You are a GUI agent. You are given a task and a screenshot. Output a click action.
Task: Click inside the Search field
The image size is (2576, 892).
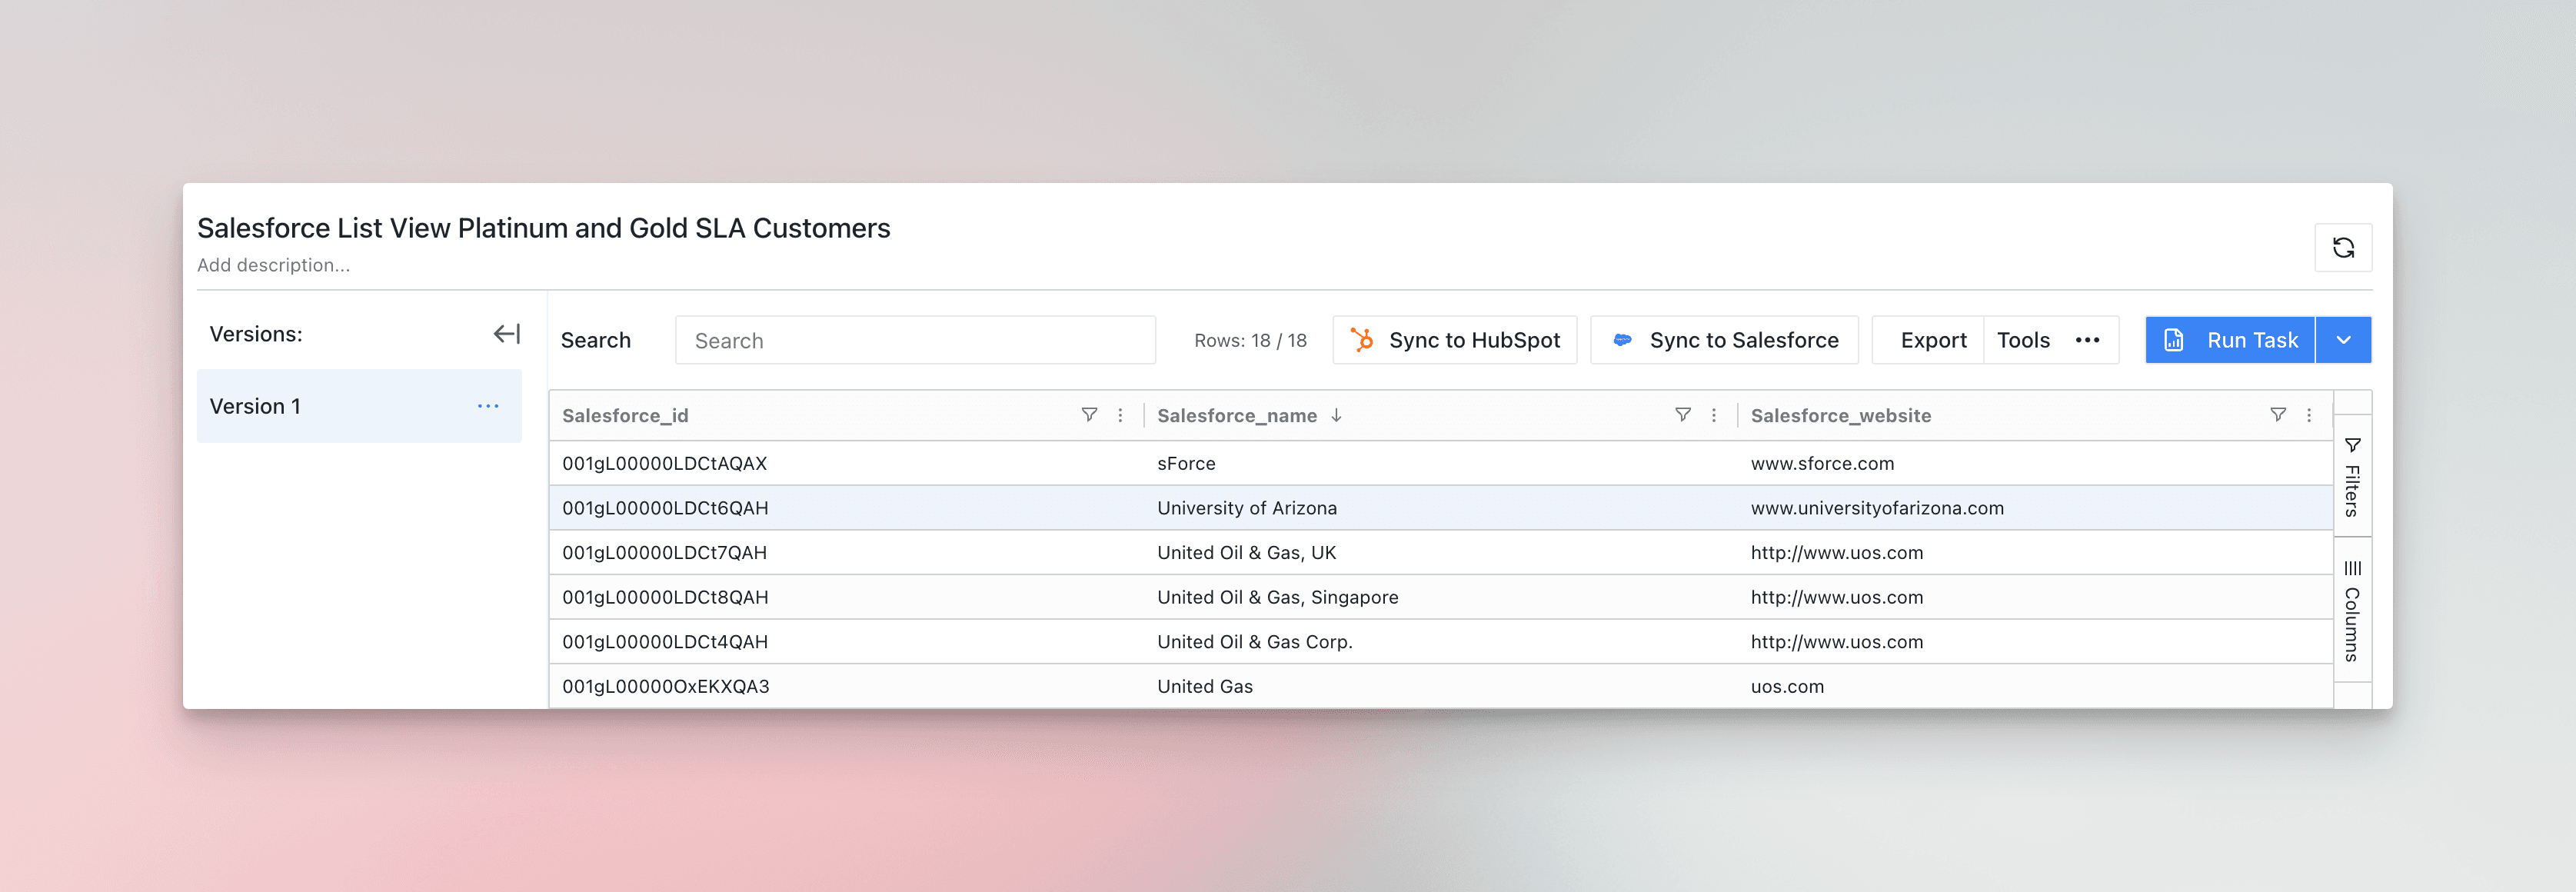[x=915, y=340]
